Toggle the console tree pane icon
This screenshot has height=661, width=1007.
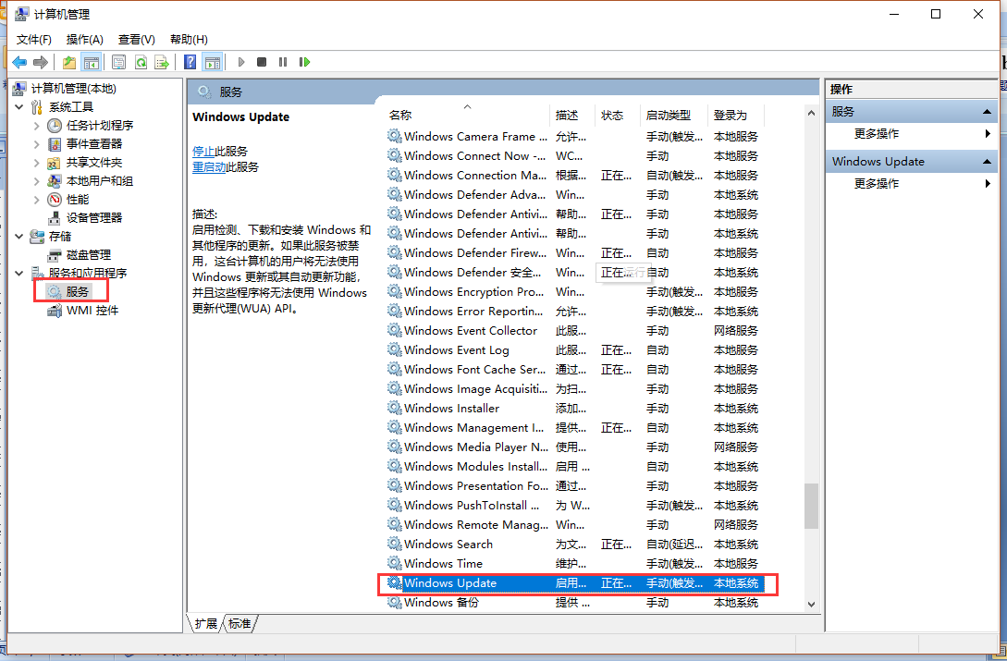click(92, 62)
